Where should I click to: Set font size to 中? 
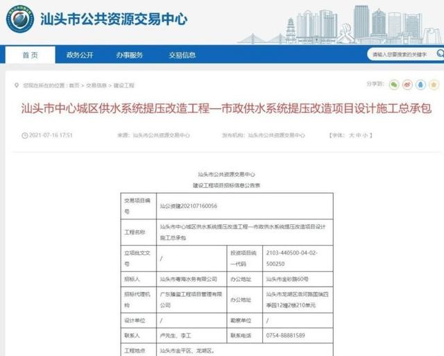359,135
